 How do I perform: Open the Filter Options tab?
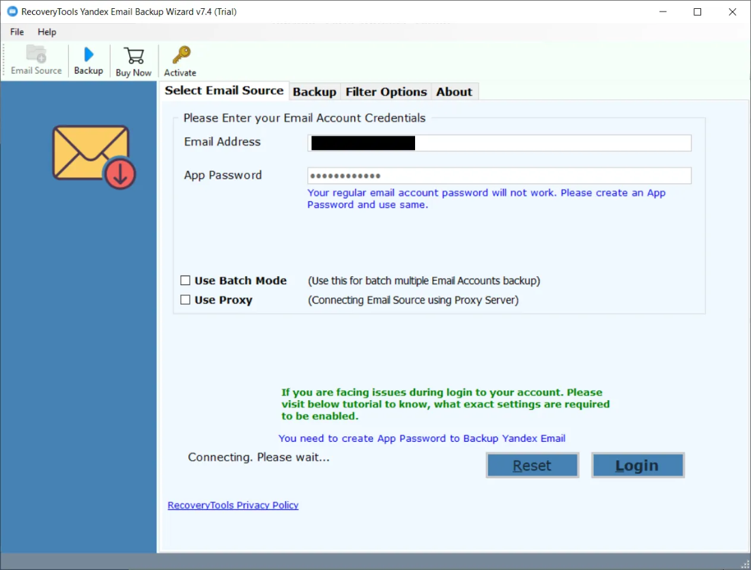386,92
